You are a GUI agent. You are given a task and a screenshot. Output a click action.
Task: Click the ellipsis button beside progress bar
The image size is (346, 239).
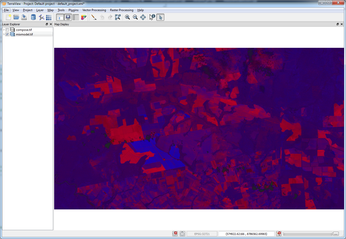[x=336, y=234]
